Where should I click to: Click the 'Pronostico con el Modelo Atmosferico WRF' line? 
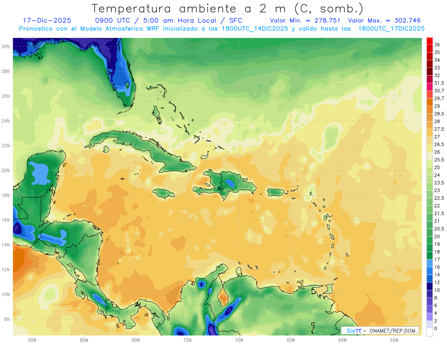(222, 28)
